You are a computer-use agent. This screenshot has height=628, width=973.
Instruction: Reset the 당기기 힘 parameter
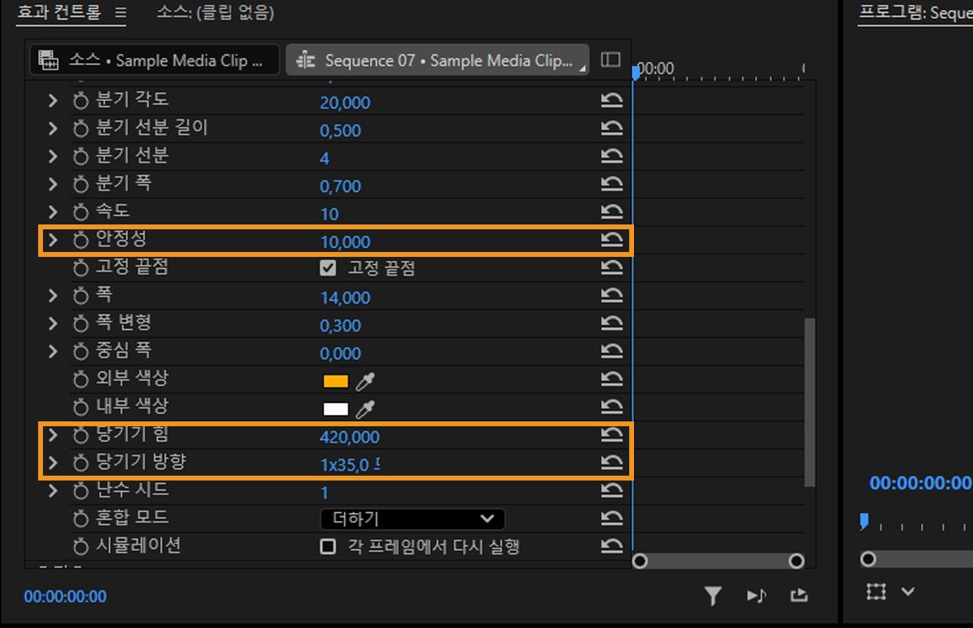click(612, 436)
